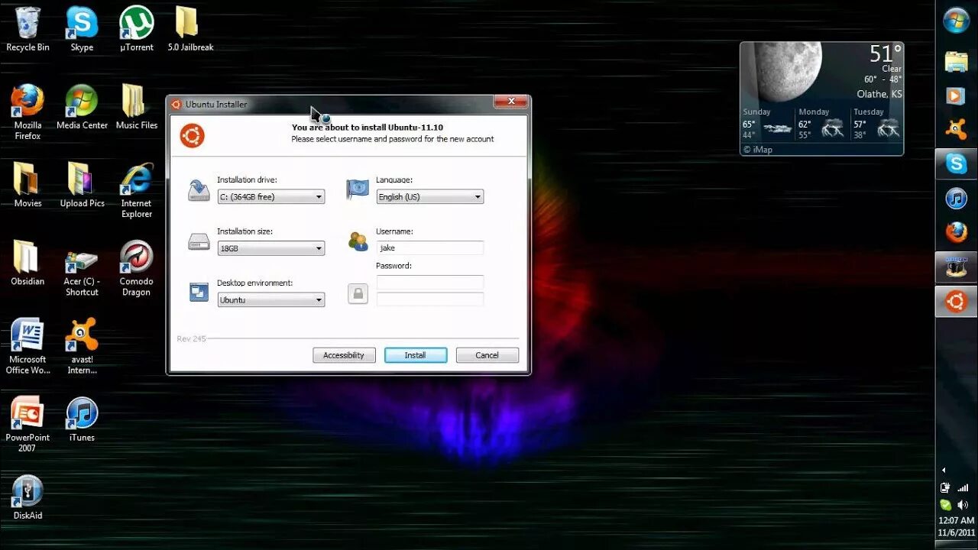This screenshot has height=550, width=978.
Task: Click the volume speaker tray icon
Action: click(x=963, y=504)
